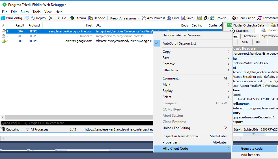The height and width of the screenshot is (159, 278).
Task: Switch to the TextView tab
Action: point(250,36)
